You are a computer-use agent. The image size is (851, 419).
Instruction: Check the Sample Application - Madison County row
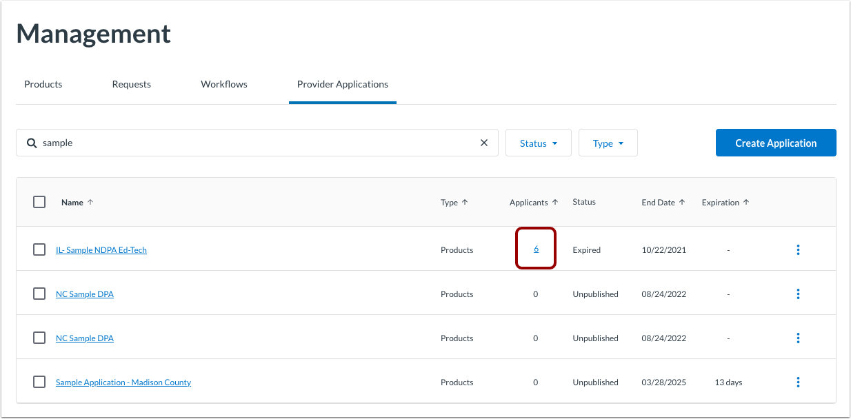(x=39, y=382)
